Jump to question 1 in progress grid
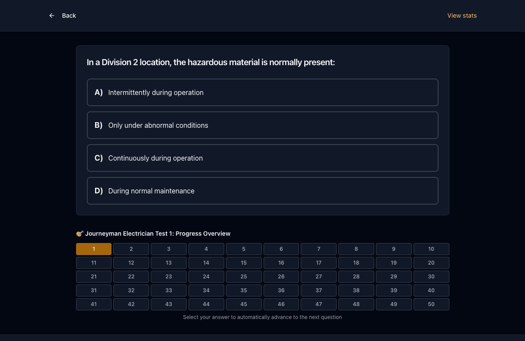Viewport: 525px width, 341px height. coord(94,249)
